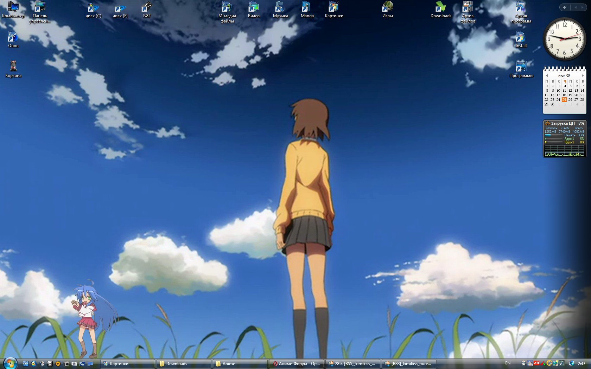The image size is (591, 369).
Task: Open the диск (E) shortcut
Action: click(120, 10)
